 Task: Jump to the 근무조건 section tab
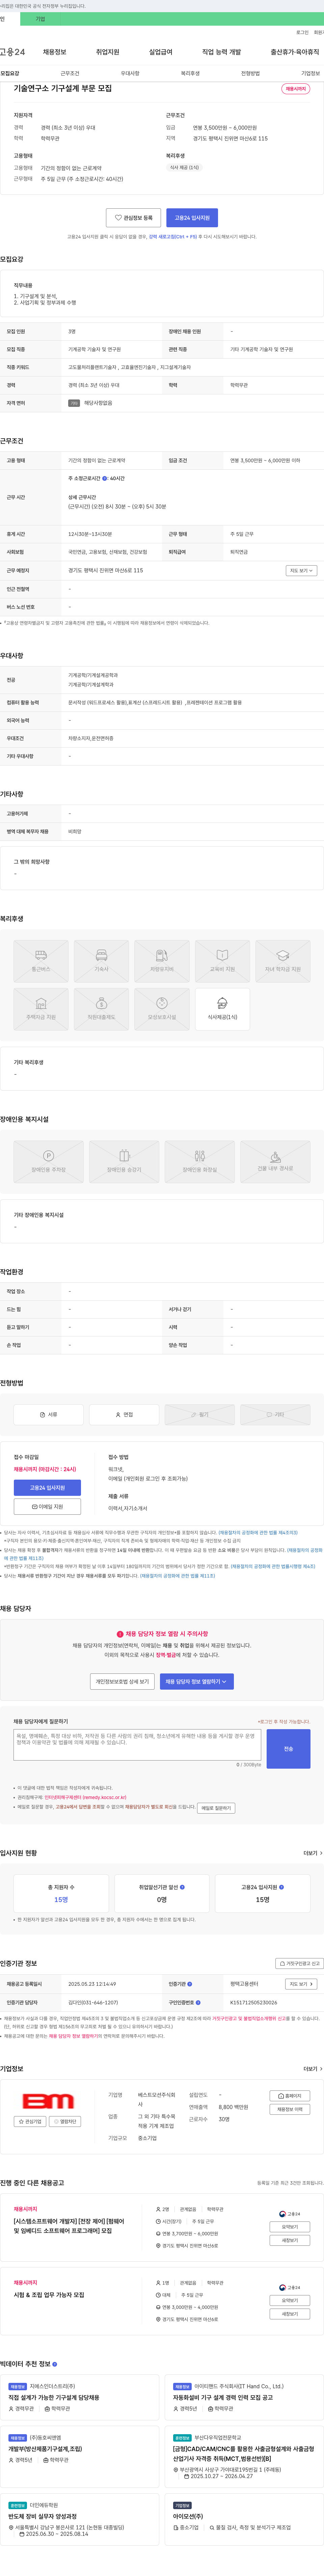[70, 73]
